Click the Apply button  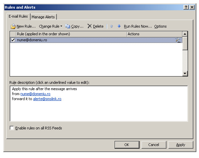coord(181,145)
